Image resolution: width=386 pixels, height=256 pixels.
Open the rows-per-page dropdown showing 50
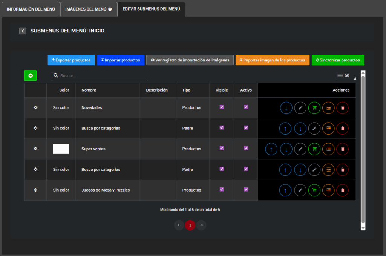(x=346, y=76)
